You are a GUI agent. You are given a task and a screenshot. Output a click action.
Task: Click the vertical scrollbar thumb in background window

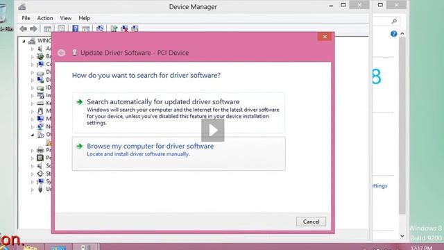[x=402, y=126]
